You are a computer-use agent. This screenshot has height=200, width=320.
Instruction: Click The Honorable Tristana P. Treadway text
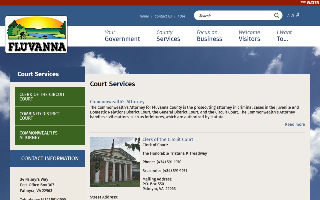pos(175,153)
